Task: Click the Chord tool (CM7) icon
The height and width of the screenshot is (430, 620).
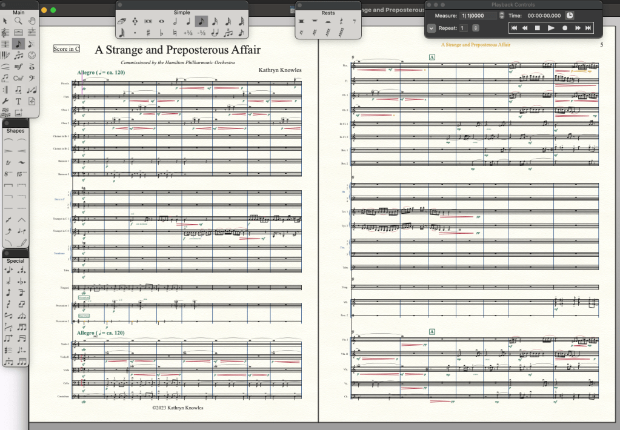Action: pos(18,78)
